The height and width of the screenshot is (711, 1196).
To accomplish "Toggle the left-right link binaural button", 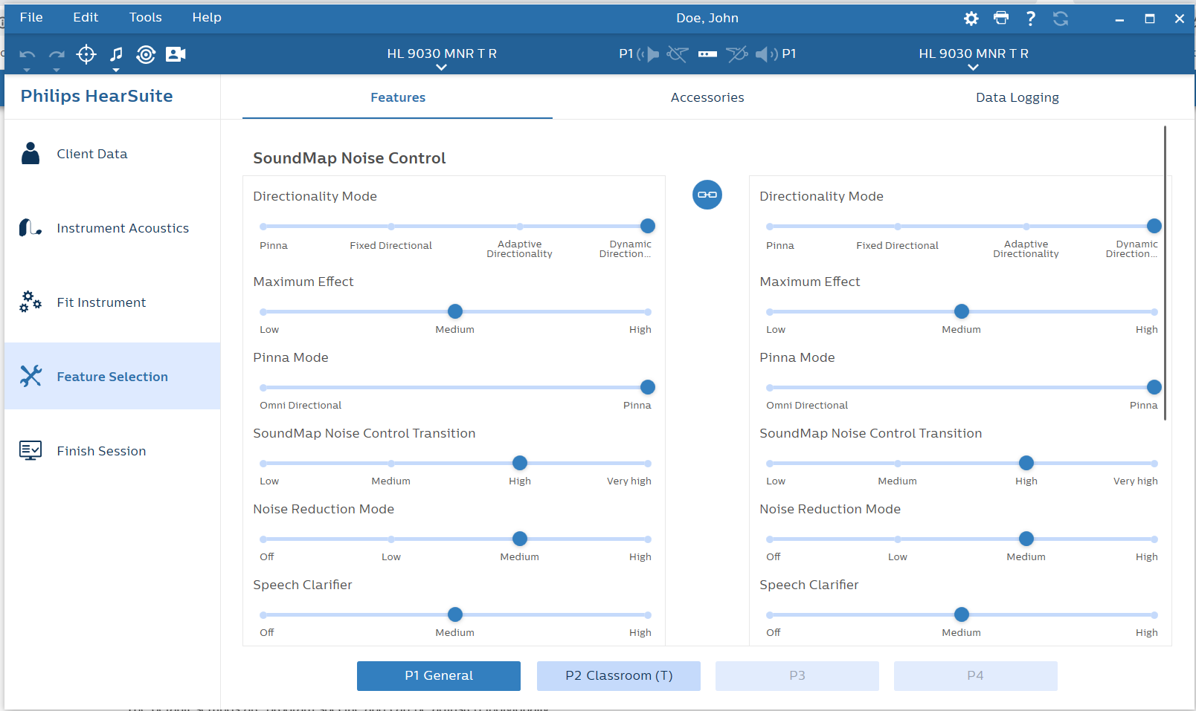I will (707, 195).
